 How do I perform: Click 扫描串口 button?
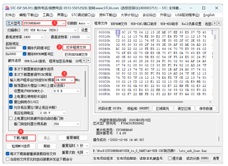click(14, 30)
